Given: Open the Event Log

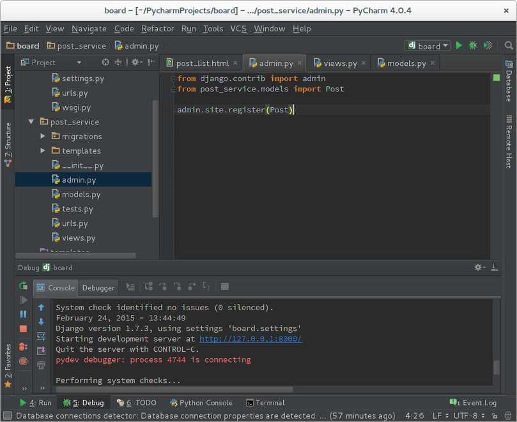Looking at the screenshot, I should pos(473,403).
